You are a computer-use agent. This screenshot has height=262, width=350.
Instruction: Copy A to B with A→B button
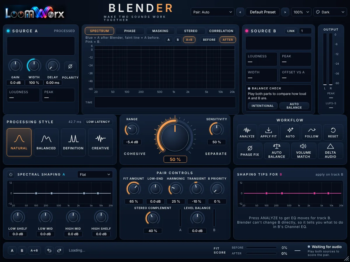coord(34,250)
